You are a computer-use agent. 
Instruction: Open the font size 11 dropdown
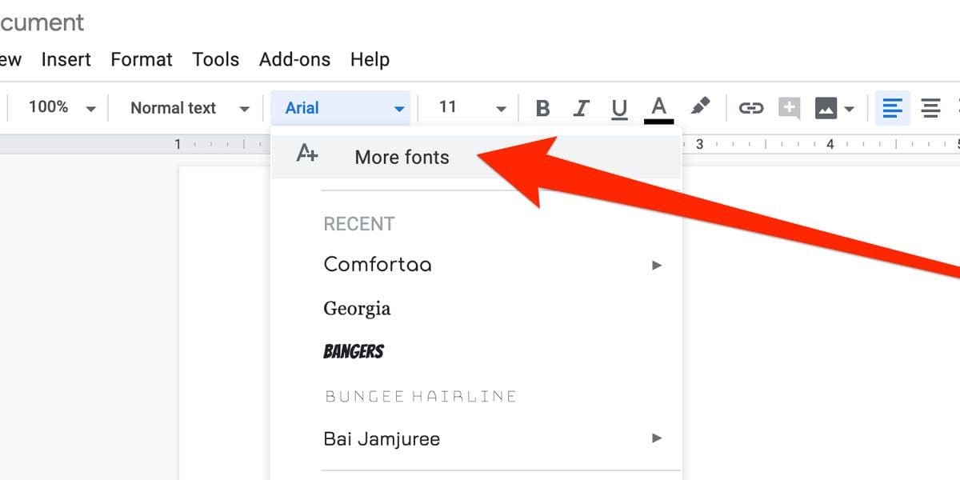(x=472, y=108)
